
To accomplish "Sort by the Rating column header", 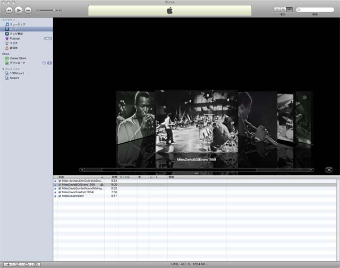I will [158, 177].
